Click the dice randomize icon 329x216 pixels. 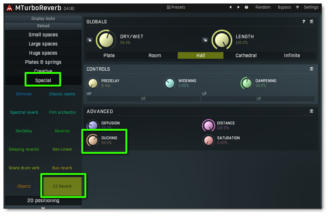coord(246,7)
